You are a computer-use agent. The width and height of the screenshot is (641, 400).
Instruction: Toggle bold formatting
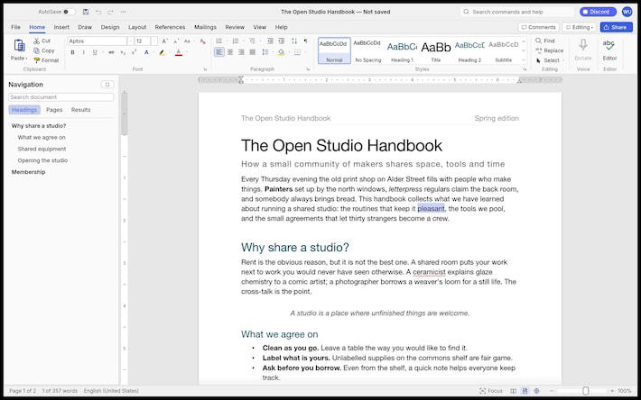click(73, 52)
